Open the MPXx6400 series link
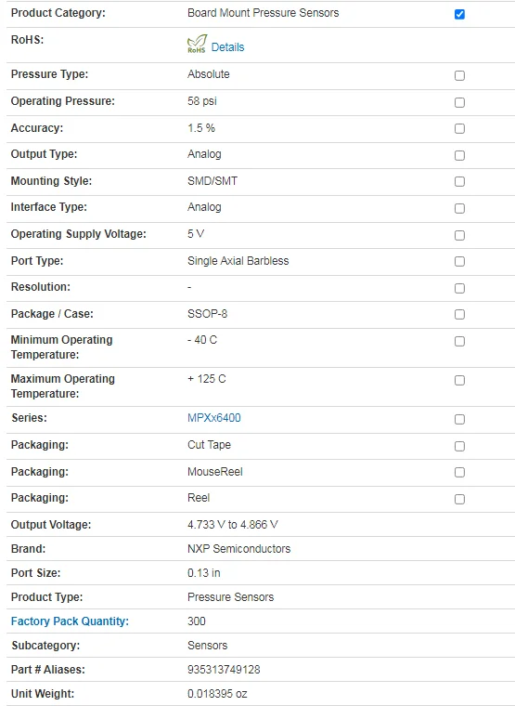Image resolution: width=515 pixels, height=706 pixels. pyautogui.click(x=214, y=418)
